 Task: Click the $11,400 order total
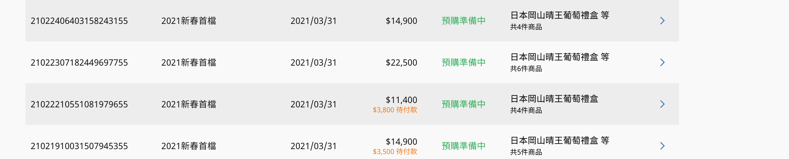[401, 100]
